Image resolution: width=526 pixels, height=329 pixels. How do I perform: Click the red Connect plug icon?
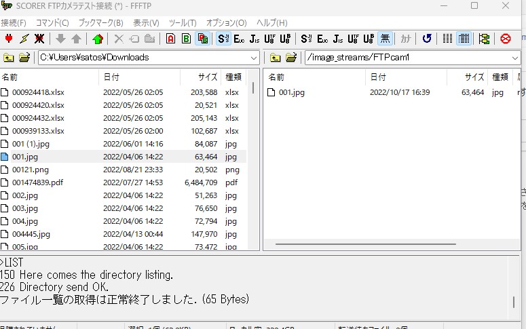click(9, 39)
